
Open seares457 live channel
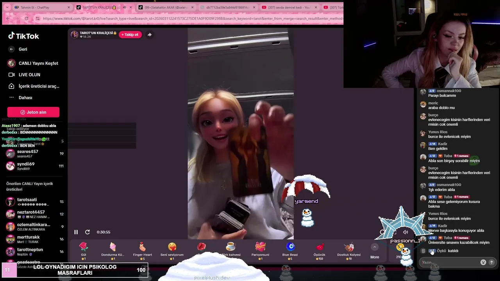point(34,154)
